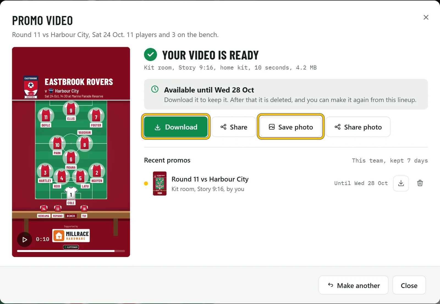The width and height of the screenshot is (440, 304).
Task: Click 'This team, kept 7 days' text
Action: click(390, 160)
